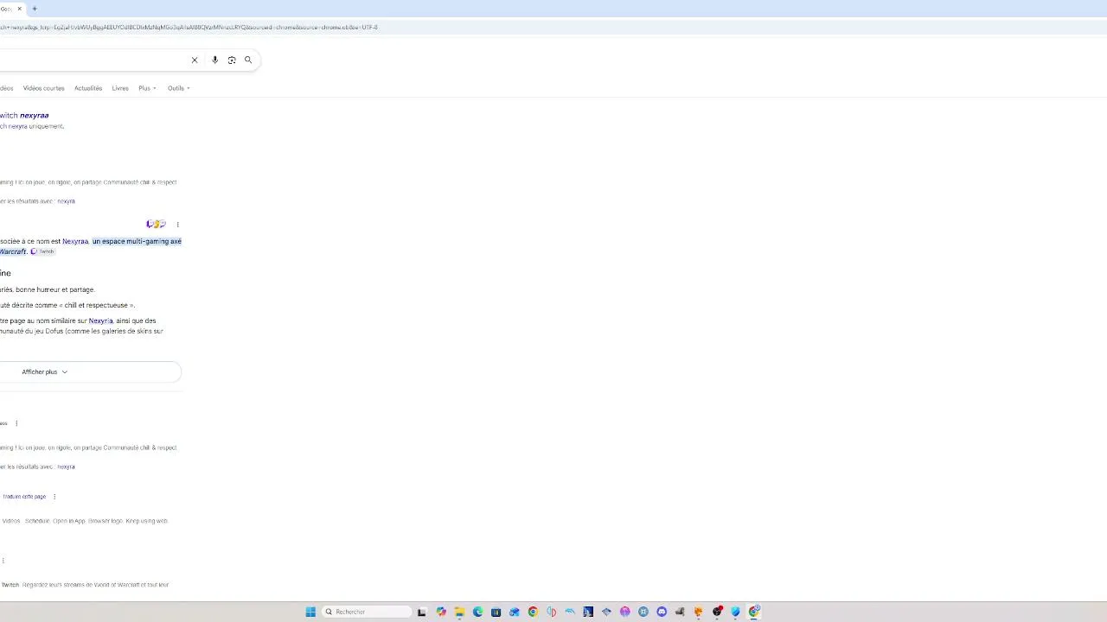Click the Nexyria link in overview
The image size is (1107, 622).
[100, 321]
